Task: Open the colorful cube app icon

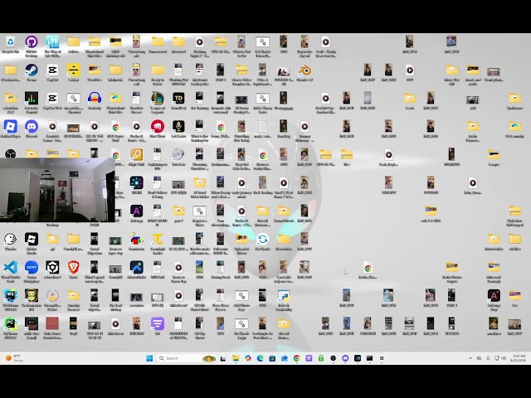Action: coord(136,240)
